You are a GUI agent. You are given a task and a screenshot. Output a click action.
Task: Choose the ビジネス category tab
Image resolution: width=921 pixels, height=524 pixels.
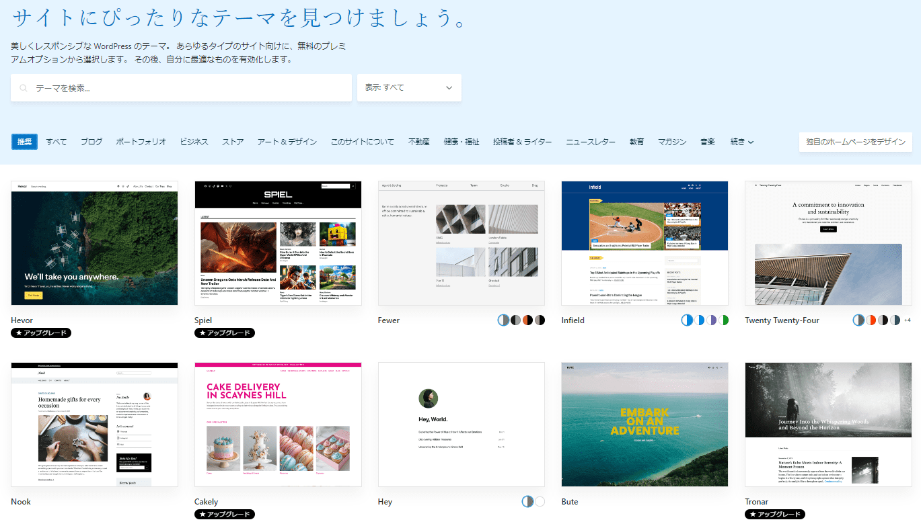pyautogui.click(x=194, y=142)
